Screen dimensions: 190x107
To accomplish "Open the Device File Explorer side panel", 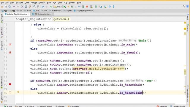I will coord(188,94).
